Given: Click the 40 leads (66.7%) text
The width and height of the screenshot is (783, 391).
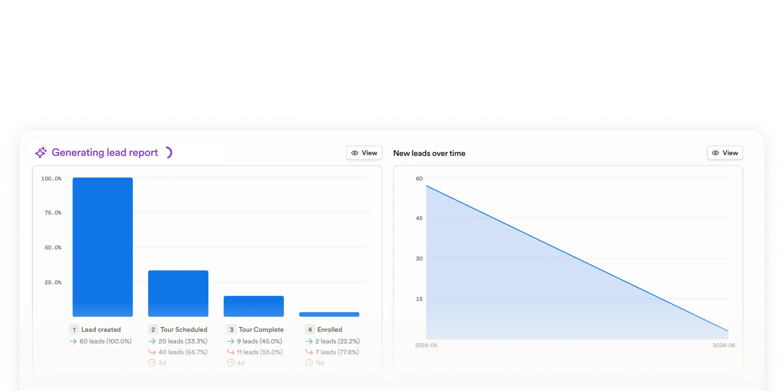Looking at the screenshot, I should [183, 352].
